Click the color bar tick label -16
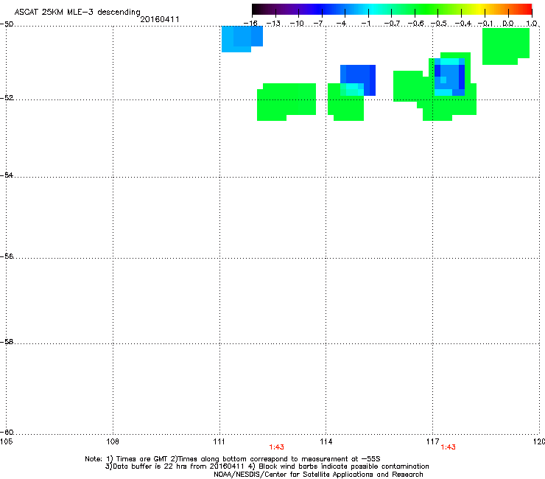This screenshot has width=545, height=479. (x=250, y=24)
